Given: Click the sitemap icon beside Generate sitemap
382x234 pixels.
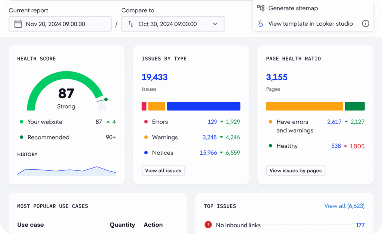Looking at the screenshot, I should pyautogui.click(x=261, y=8).
